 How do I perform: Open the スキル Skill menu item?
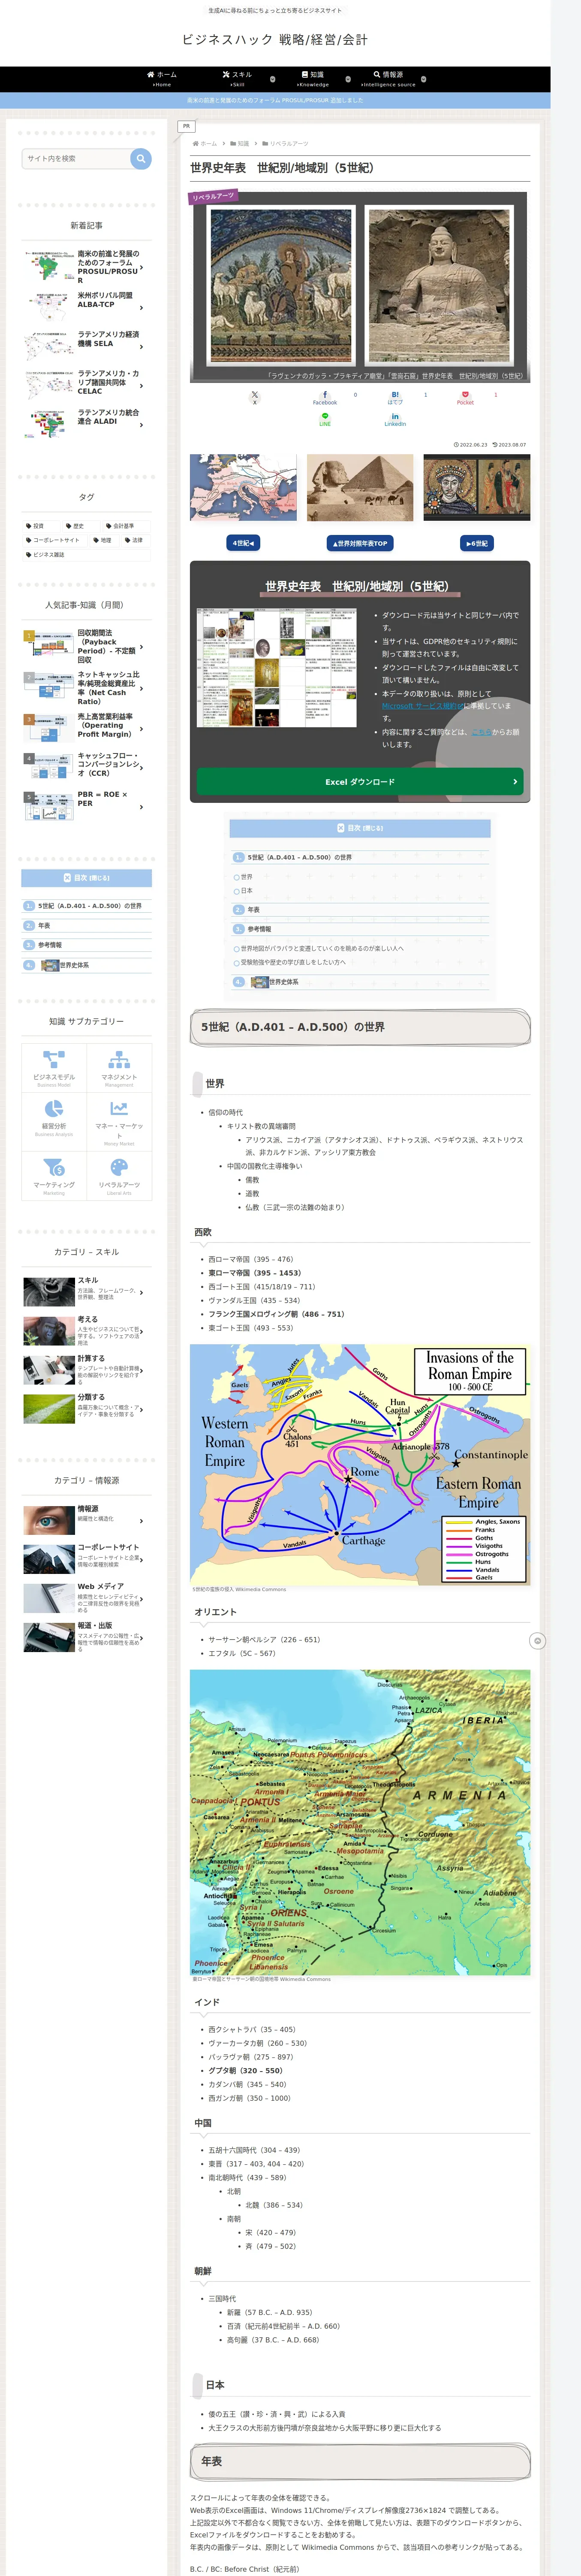coord(238,79)
